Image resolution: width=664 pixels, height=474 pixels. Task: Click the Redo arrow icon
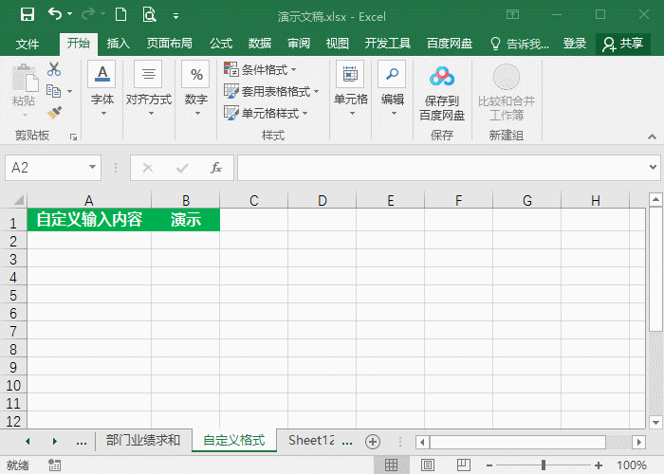(x=88, y=14)
